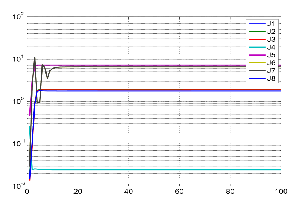
Task: Click the cyan J4 line sample in legend
Action: click(x=257, y=47)
